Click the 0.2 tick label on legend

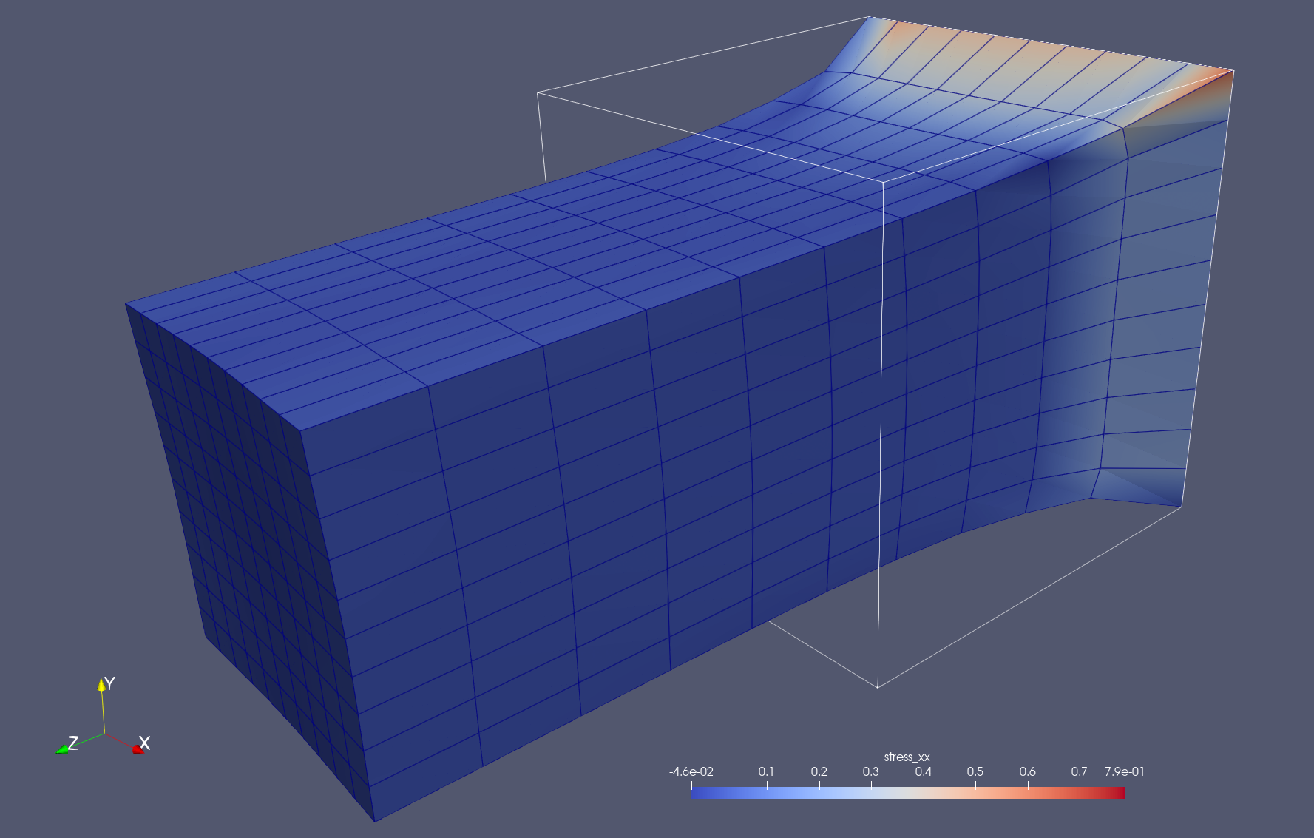[819, 771]
